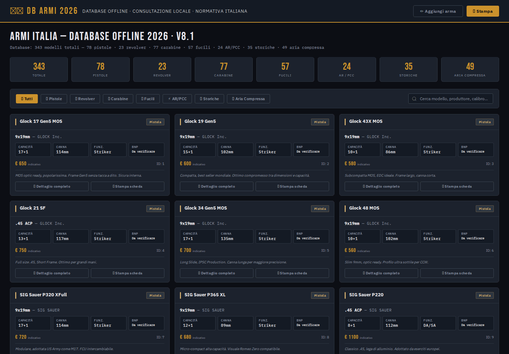Screen dimensions: 509x354
Task: Click the Aggiungi arma pencil button
Action: tap(438, 11)
